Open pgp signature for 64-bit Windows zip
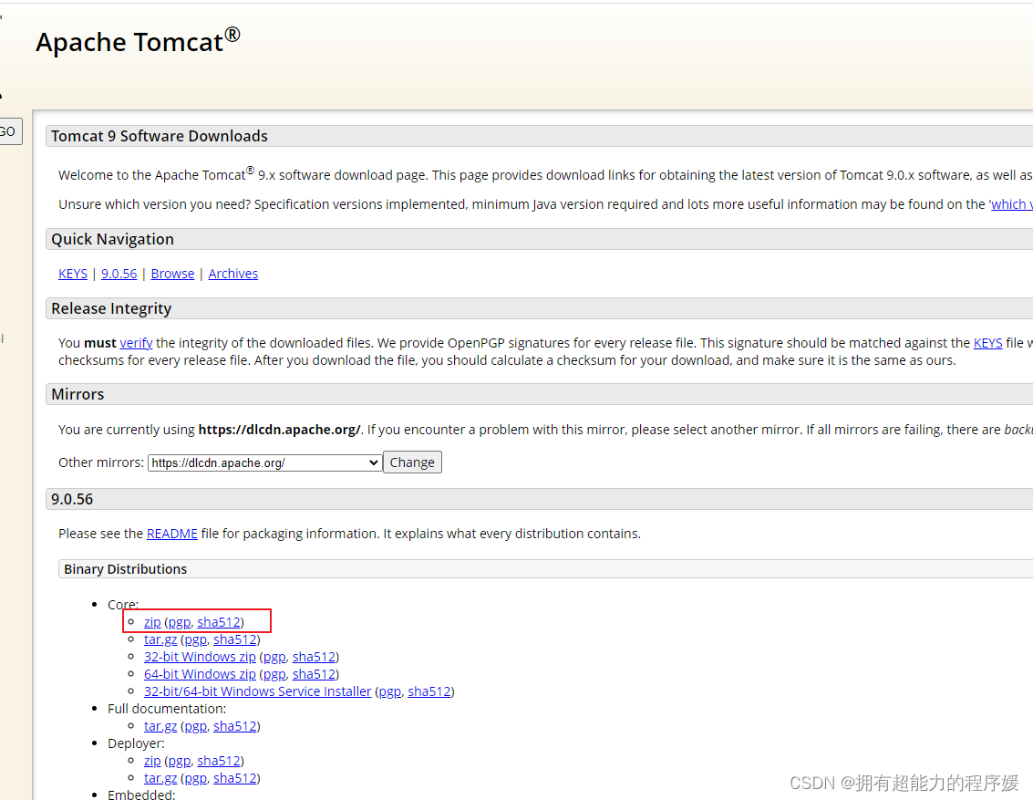Screen dimensions: 1033x800 point(274,673)
